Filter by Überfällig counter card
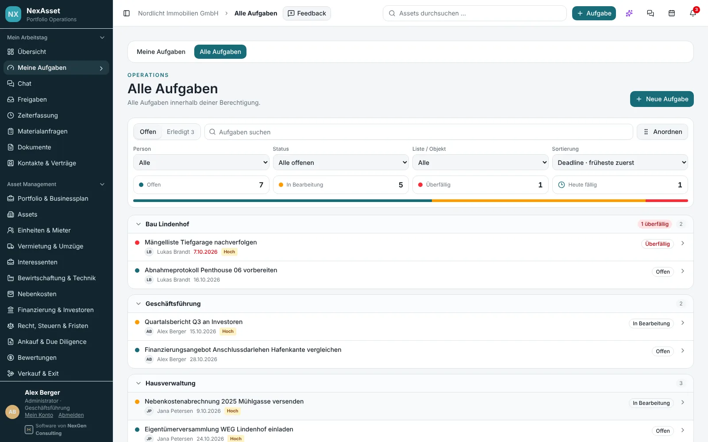This screenshot has width=708, height=442. pos(480,185)
